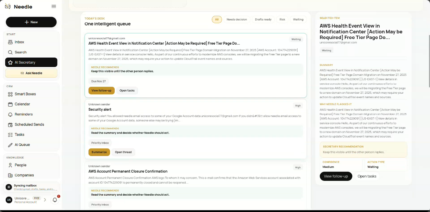Click High badge on Security alert card
The width and height of the screenshot is (430, 212).
click(298, 106)
